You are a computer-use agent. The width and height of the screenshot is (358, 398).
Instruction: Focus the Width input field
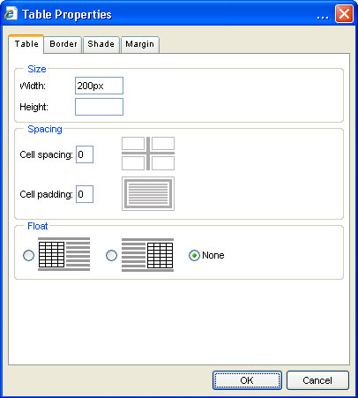[99, 86]
